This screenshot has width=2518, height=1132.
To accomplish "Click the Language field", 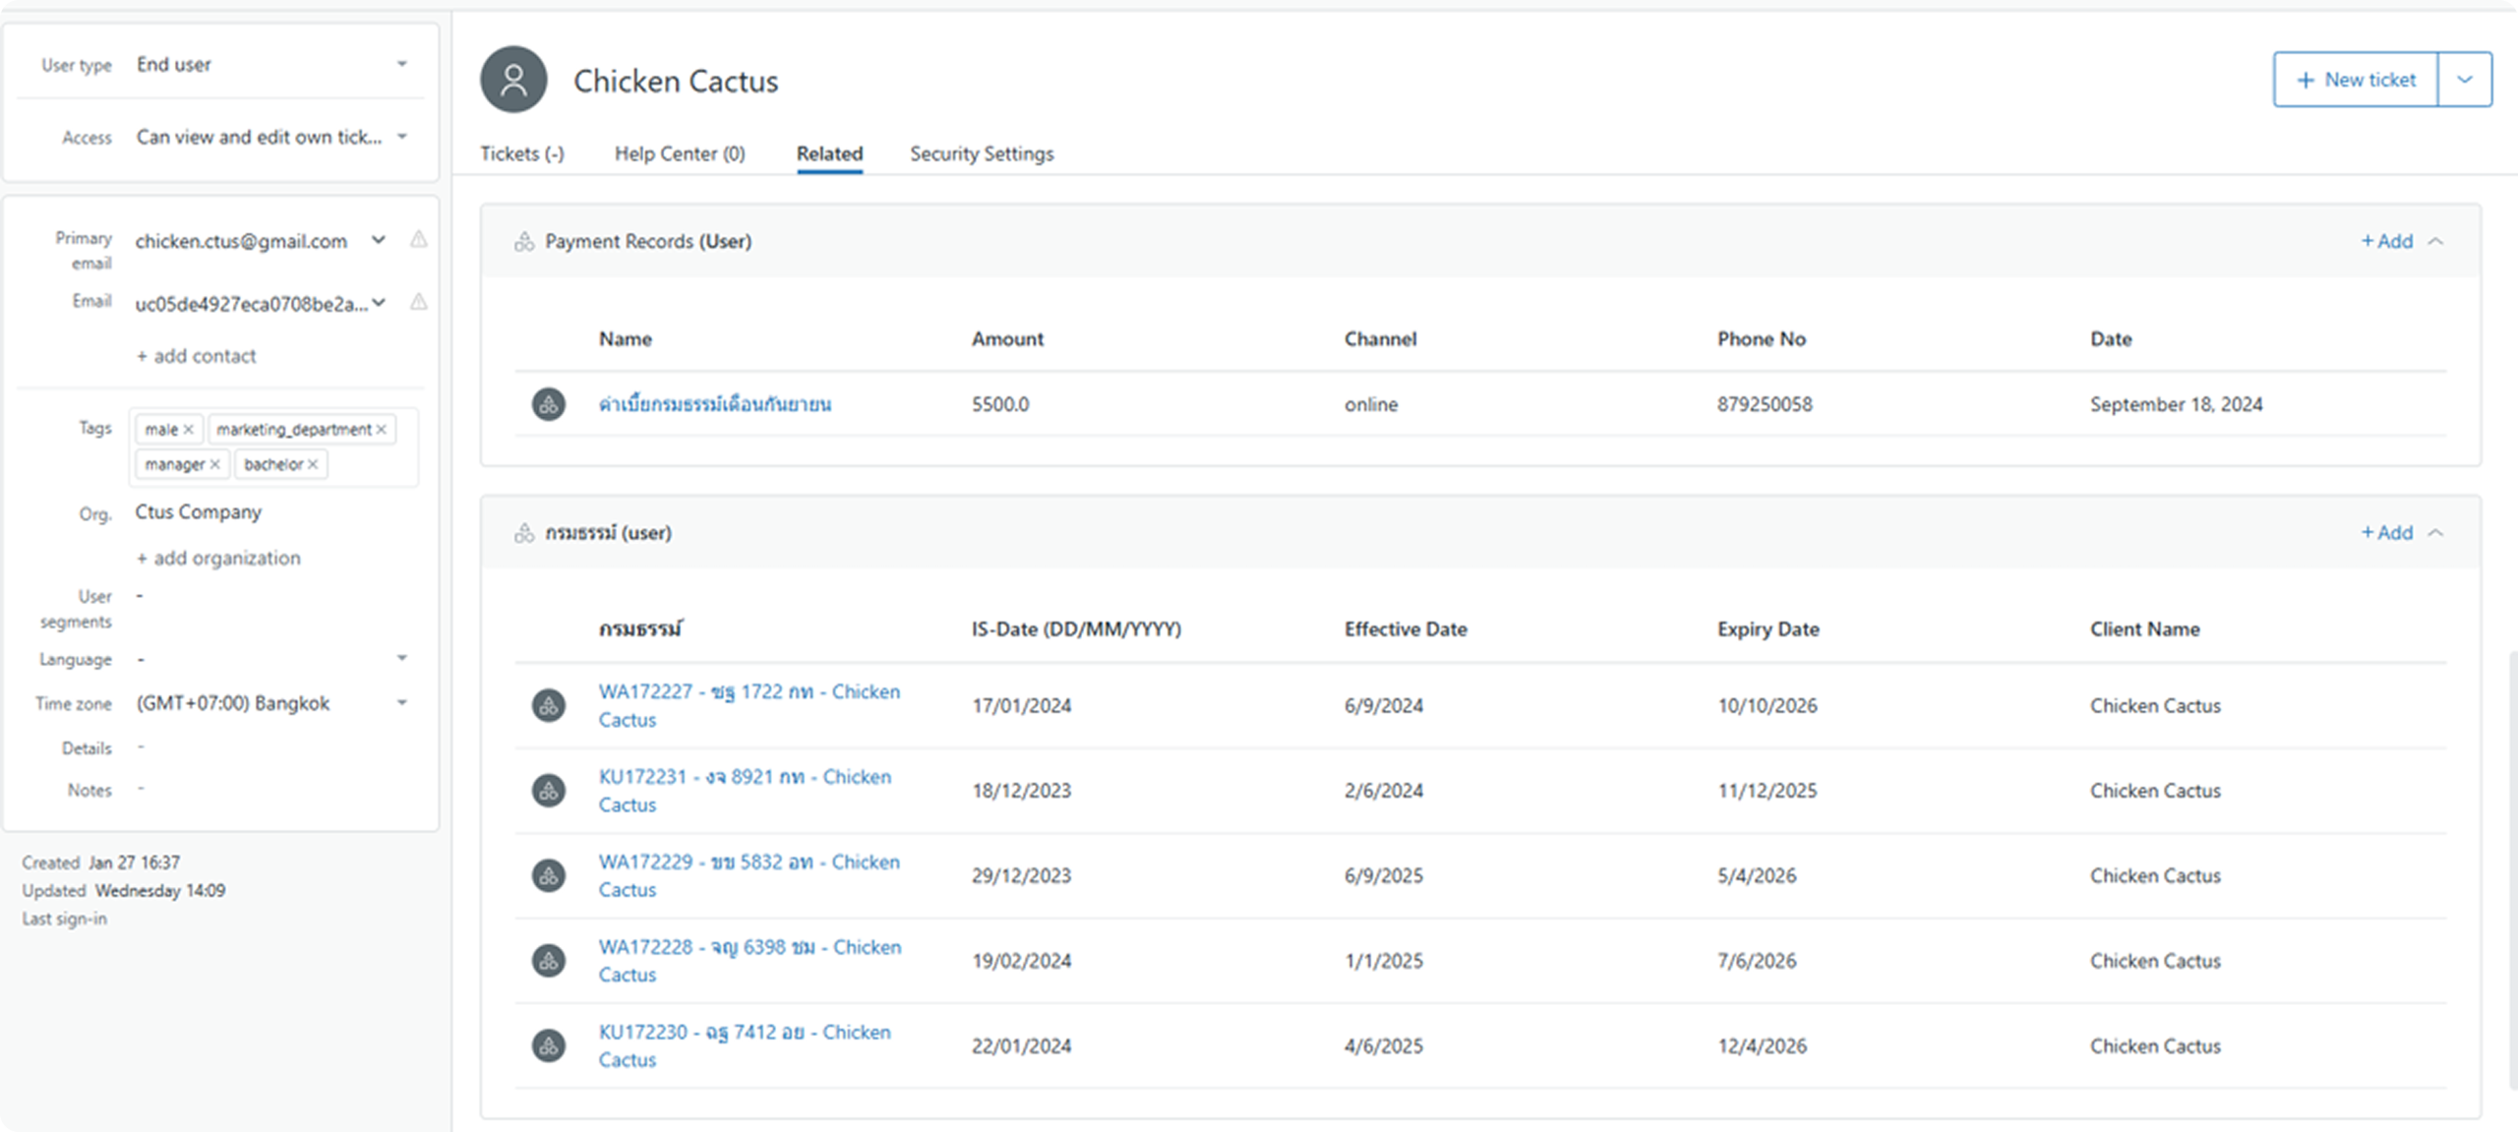I will 270,659.
